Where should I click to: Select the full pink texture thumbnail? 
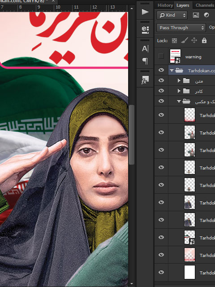[x=189, y=255]
